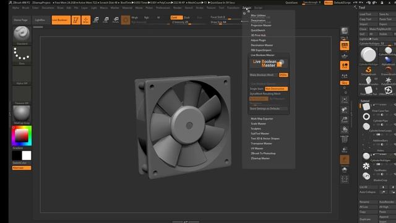Expand FBX ExportImport section
Image resolution: width=396 pixels, height=223 pixels.
261,50
